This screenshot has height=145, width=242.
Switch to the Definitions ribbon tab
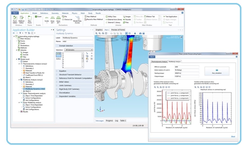44,13
